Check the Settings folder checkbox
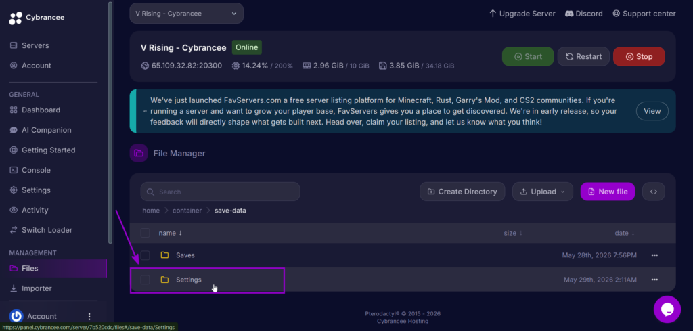The image size is (693, 331). click(x=145, y=280)
